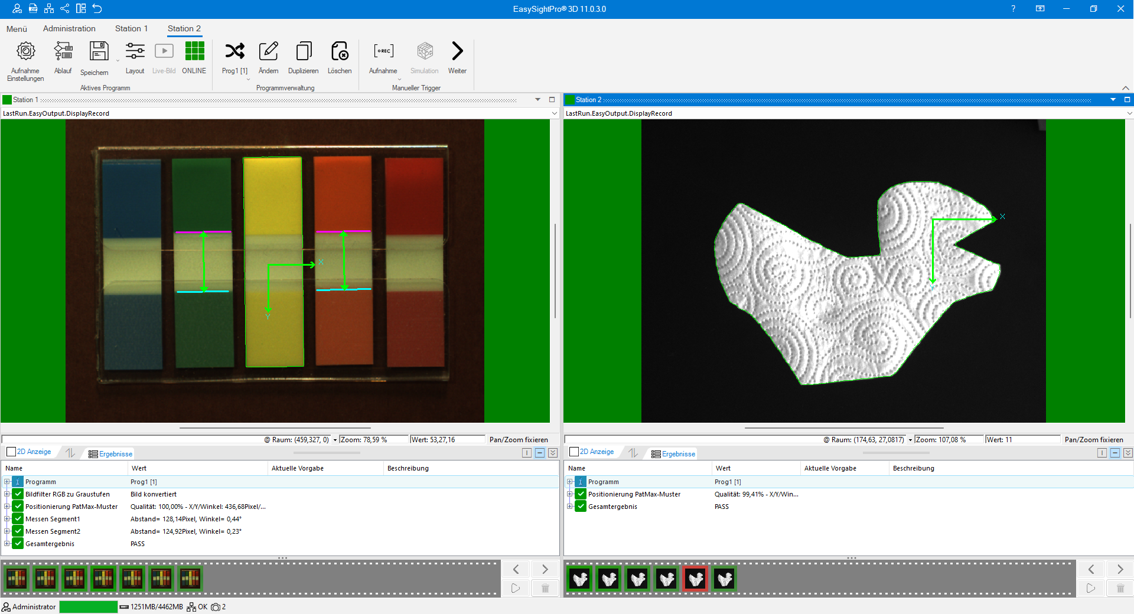1134x614 pixels.
Task: Open Station 1 display record dropdown
Action: pyautogui.click(x=554, y=113)
